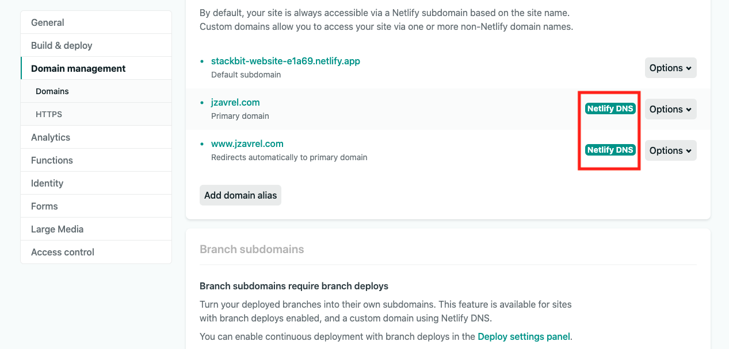Open Large Media settings
This screenshot has height=349, width=729.
(96, 229)
